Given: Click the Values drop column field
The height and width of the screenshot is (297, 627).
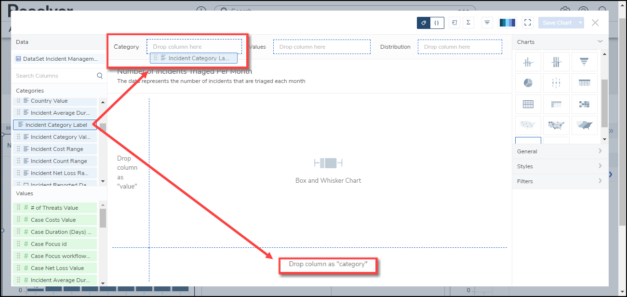Looking at the screenshot, I should point(322,47).
